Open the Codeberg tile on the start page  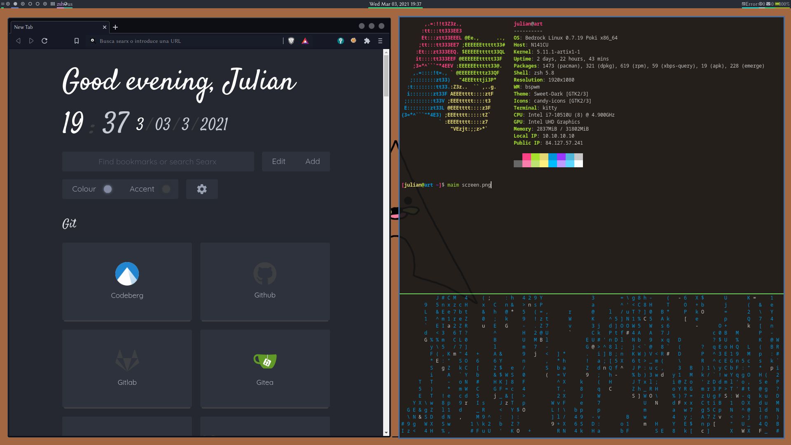click(127, 282)
